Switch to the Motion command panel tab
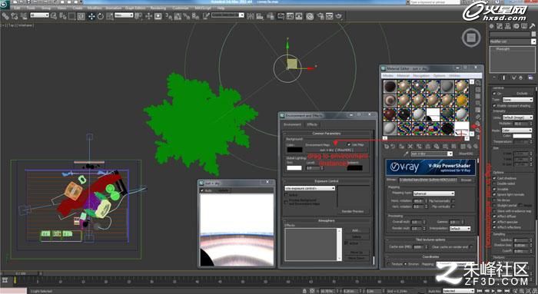The height and width of the screenshot is (294, 538). [x=516, y=26]
